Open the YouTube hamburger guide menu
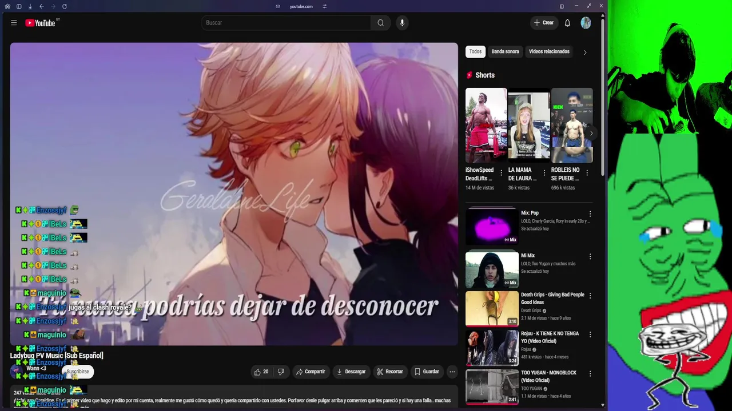Screen dimensions: 732x411 14,23
